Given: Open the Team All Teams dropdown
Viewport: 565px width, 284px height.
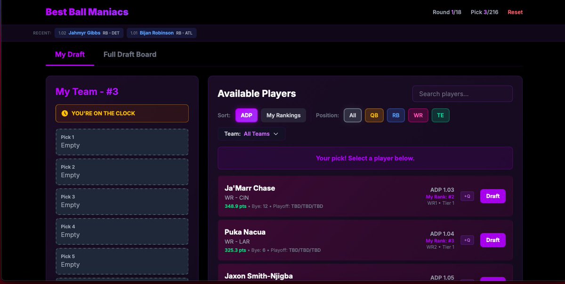Looking at the screenshot, I should coord(251,134).
